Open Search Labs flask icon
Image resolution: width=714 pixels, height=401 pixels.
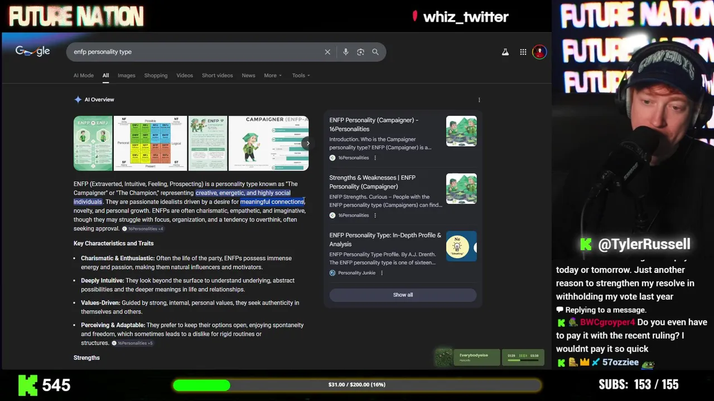point(505,52)
